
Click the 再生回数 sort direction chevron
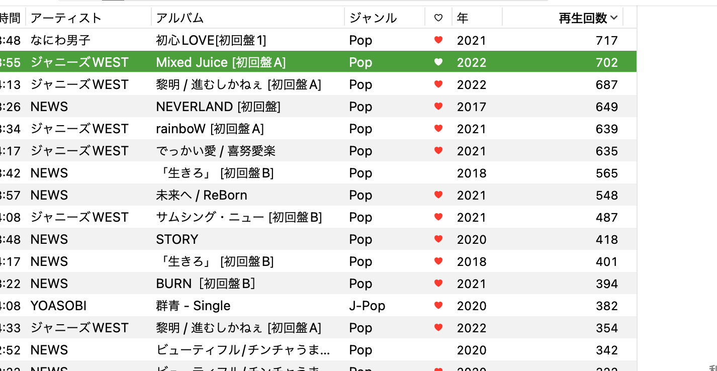[614, 18]
